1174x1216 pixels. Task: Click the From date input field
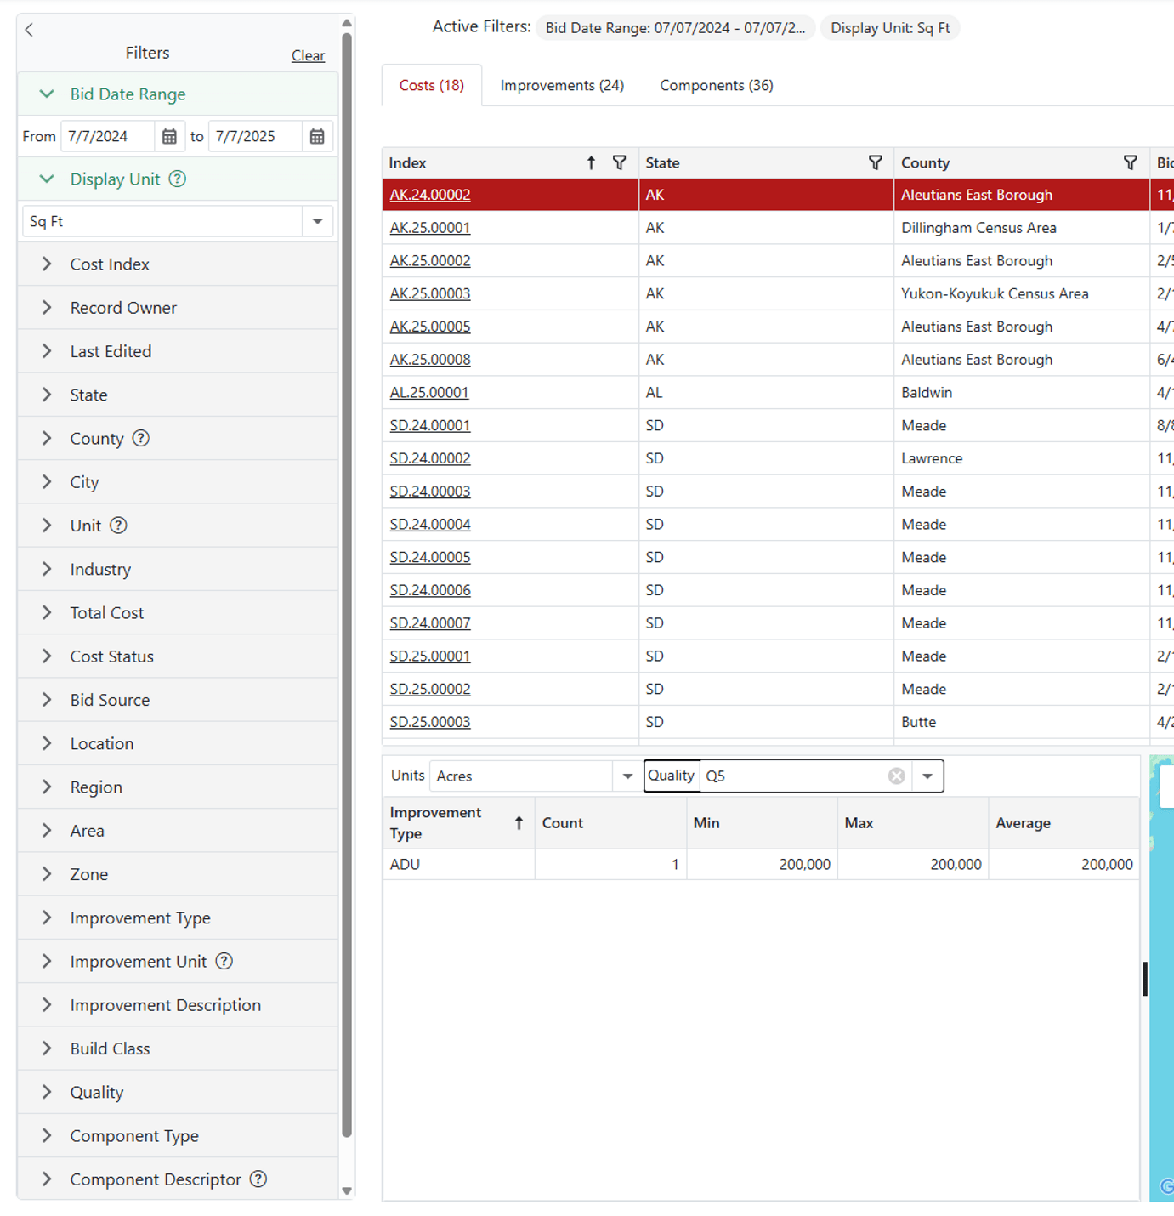(x=106, y=136)
